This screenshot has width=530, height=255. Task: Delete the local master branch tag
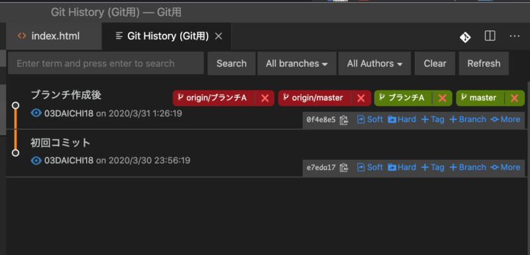(x=515, y=98)
